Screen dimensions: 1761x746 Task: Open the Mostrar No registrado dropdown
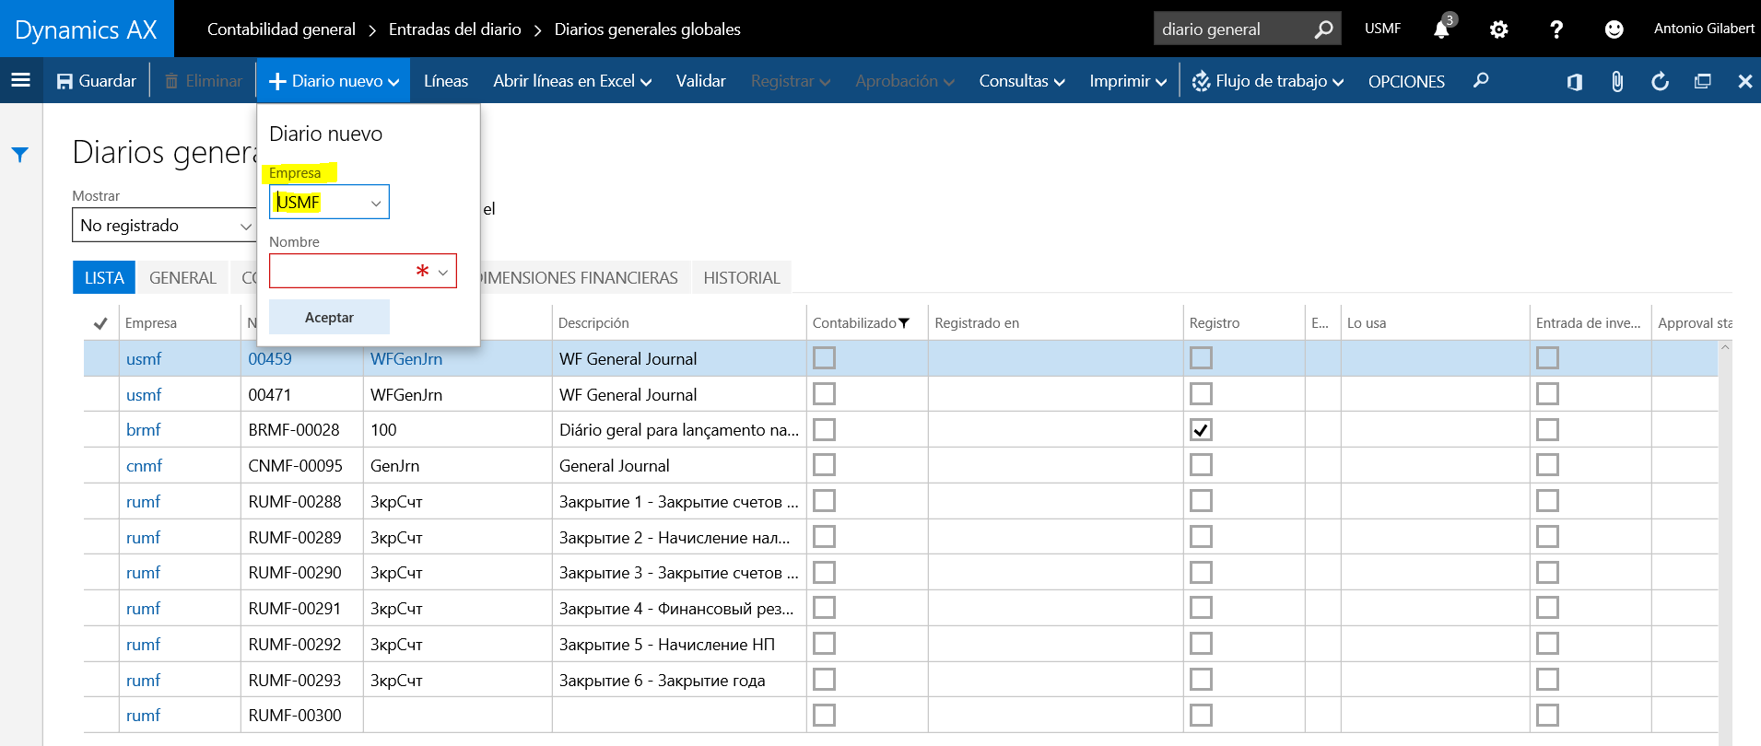(x=164, y=225)
